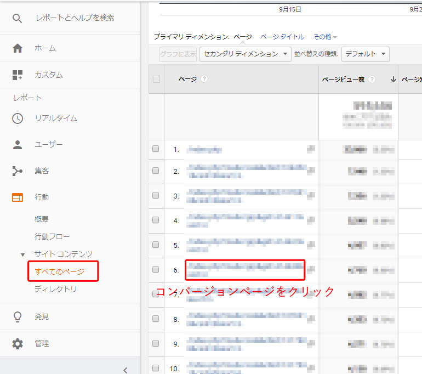Expand the その他 dimension dropdown

[x=325, y=37]
